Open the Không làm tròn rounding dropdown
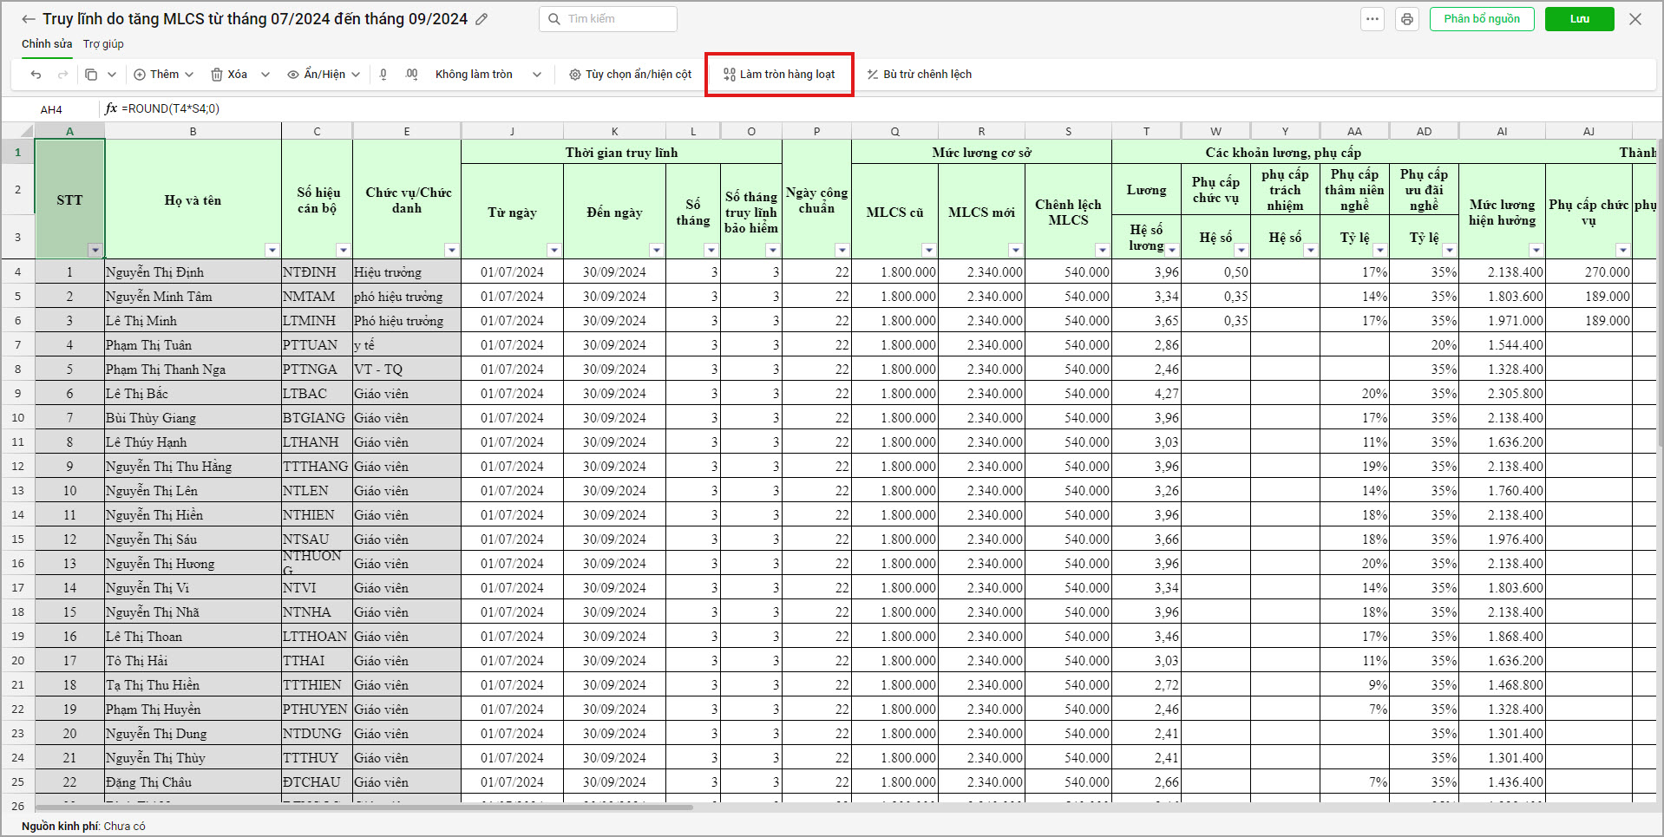 [x=488, y=75]
